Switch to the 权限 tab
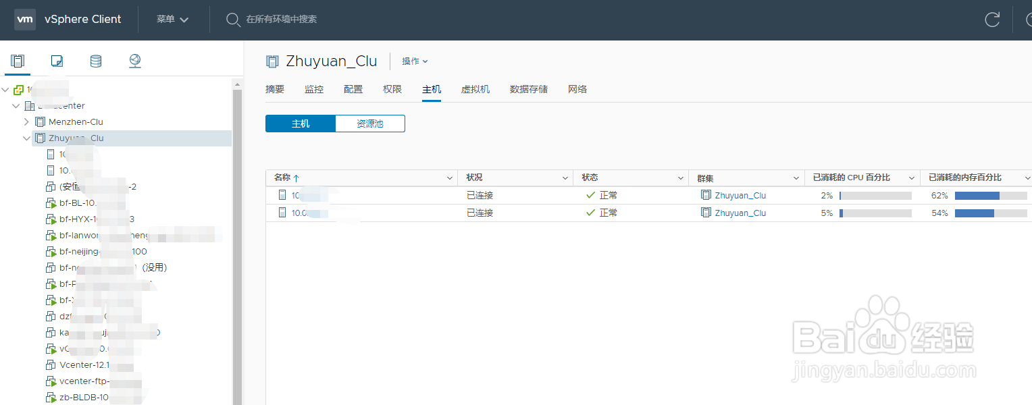1032x405 pixels. (392, 89)
